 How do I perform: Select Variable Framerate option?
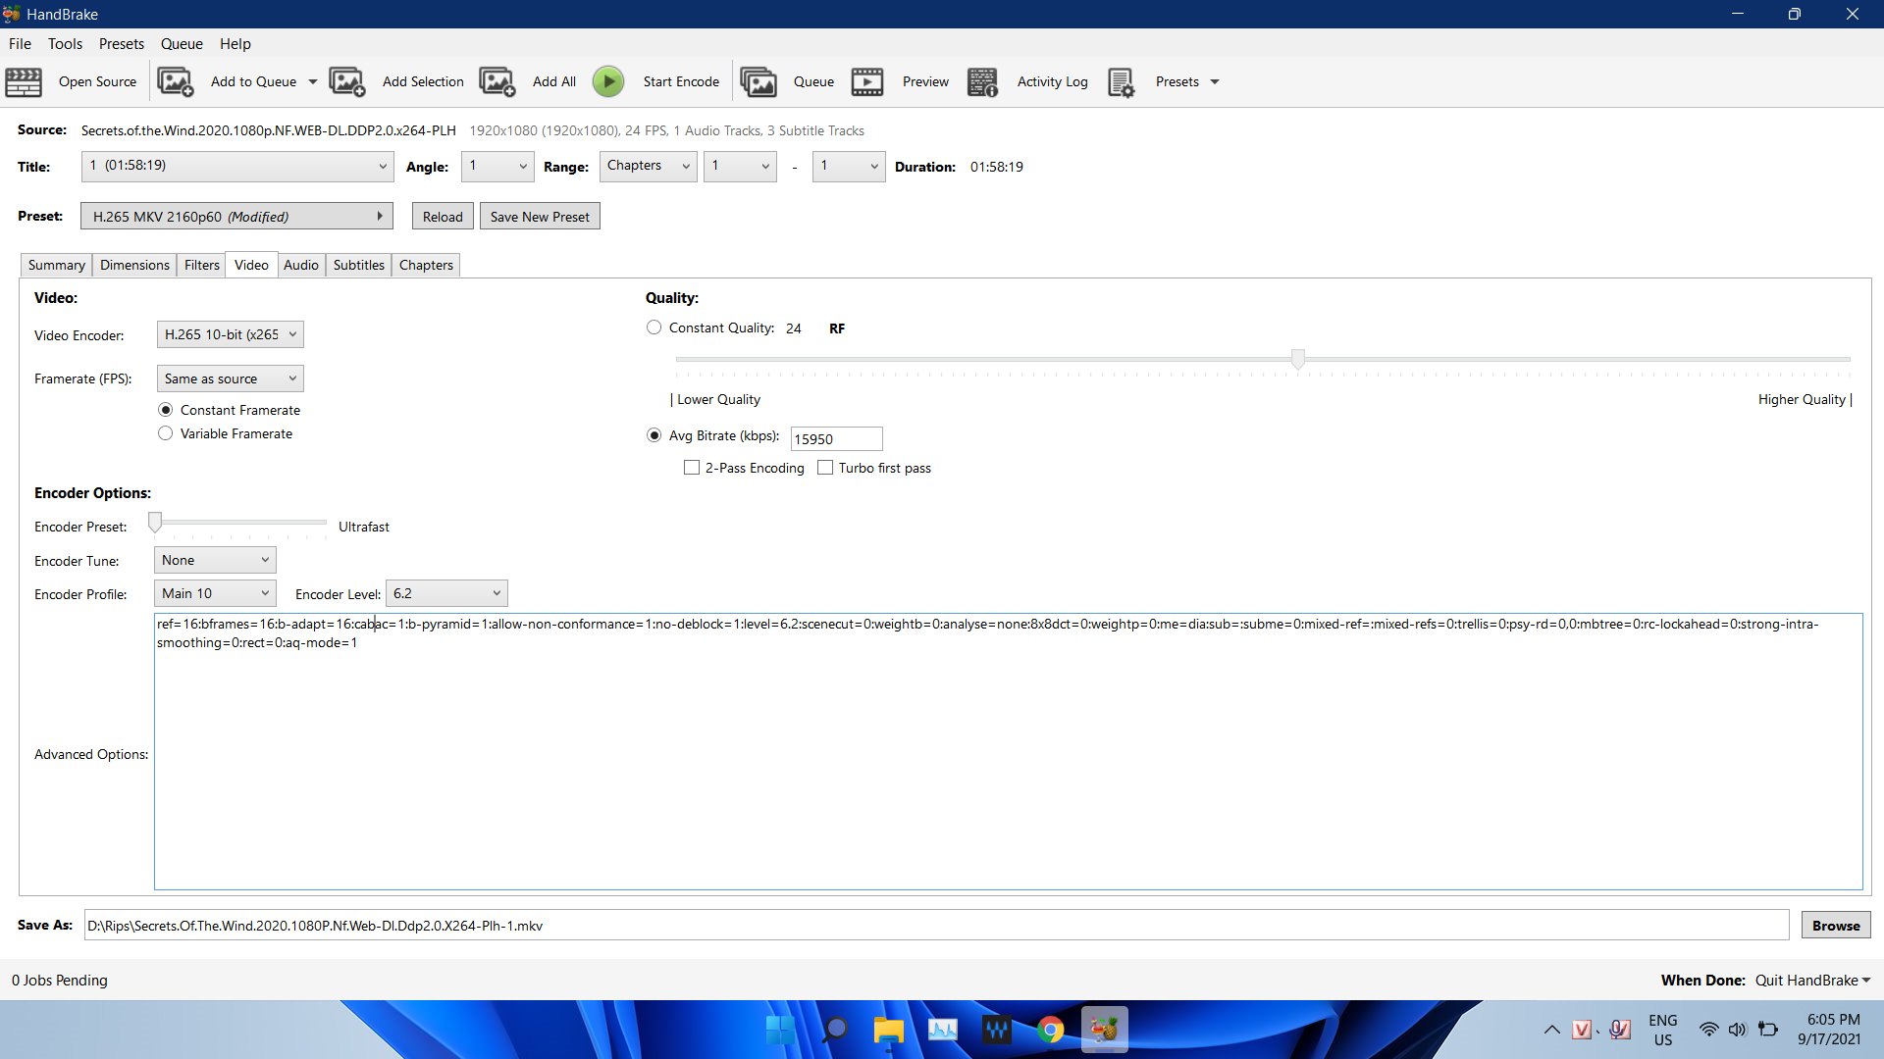[x=166, y=433]
